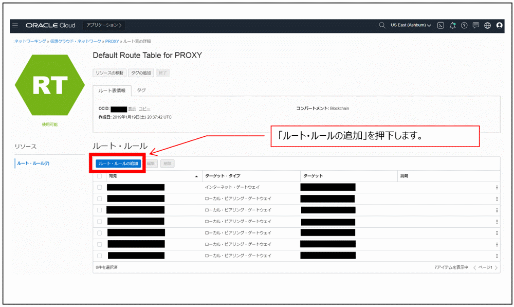Toggle the select-all checkbox in table header
The image size is (514, 307).
[99, 176]
